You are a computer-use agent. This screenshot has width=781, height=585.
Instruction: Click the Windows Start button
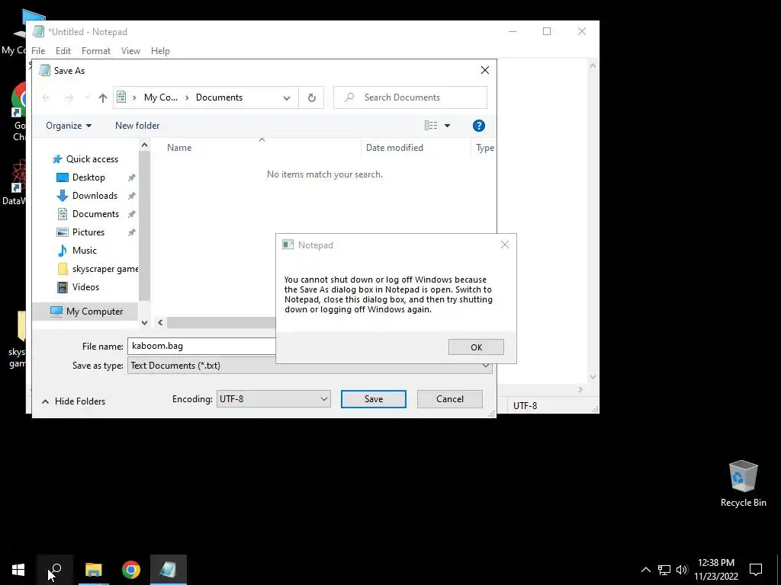click(18, 570)
